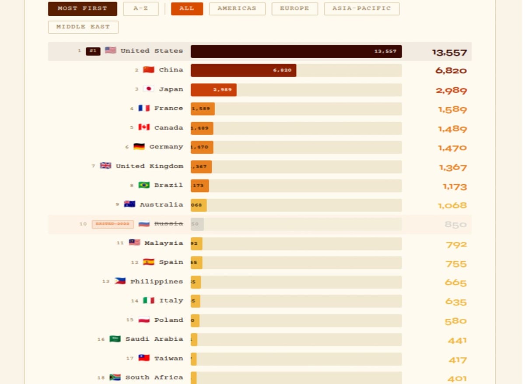525x384 pixels.
Task: Click the United States flag icon
Action: click(x=110, y=51)
